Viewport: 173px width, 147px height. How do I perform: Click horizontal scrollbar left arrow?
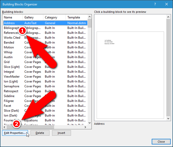point(5,127)
